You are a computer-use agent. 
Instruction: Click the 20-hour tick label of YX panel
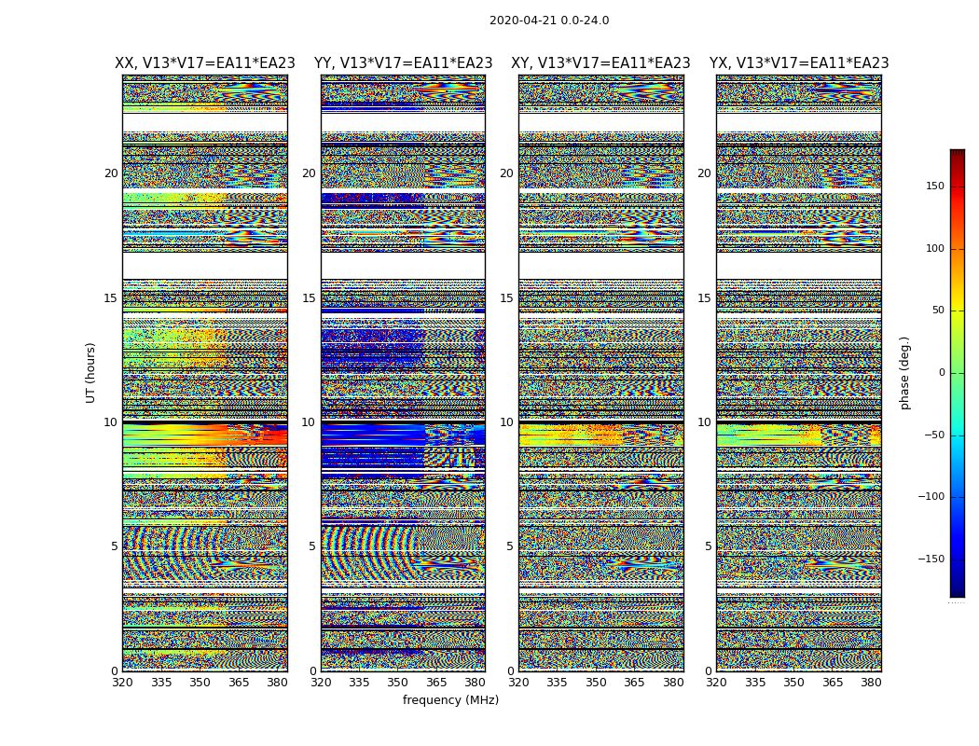[704, 173]
